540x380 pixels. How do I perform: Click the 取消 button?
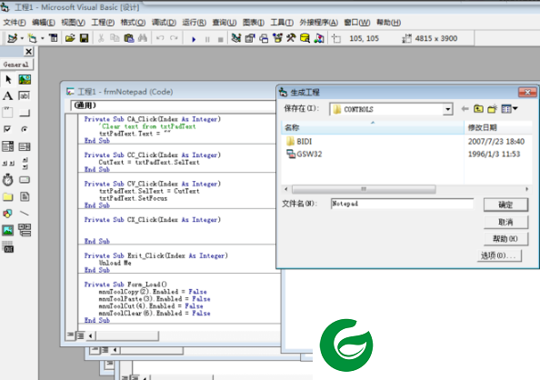[x=505, y=222]
